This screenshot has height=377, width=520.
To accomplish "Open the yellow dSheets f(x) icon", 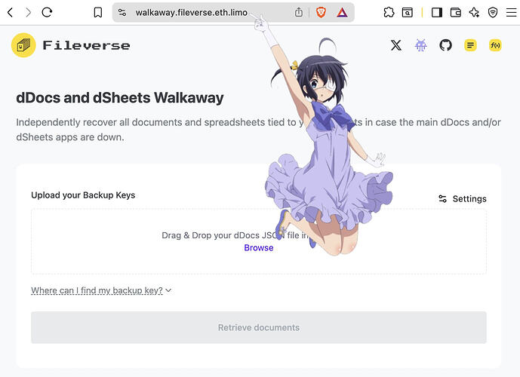I will [x=495, y=45].
